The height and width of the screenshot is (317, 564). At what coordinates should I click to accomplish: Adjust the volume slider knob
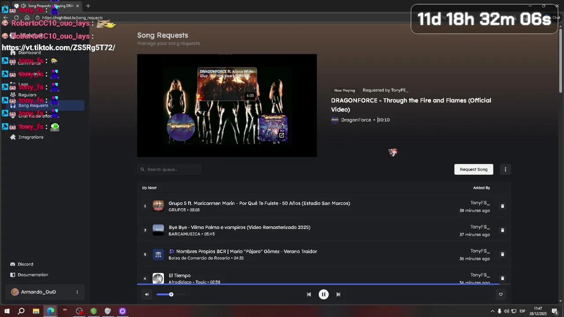click(171, 295)
